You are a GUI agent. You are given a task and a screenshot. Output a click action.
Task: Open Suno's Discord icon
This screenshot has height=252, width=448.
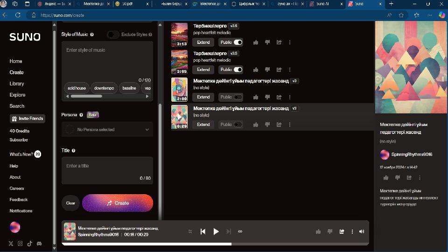click(39, 244)
